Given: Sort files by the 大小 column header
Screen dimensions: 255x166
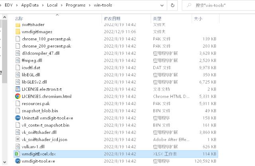Looking at the screenshot, I should (198, 19).
